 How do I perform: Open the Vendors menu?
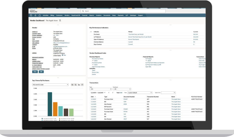coord(67,15)
